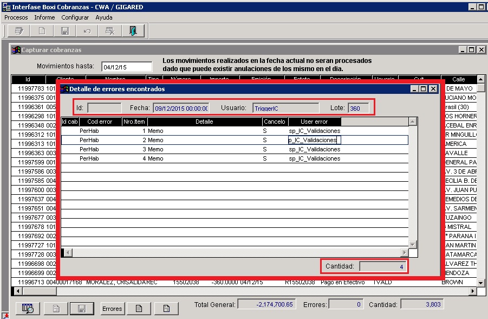Click the document icon right of Errores
The height and width of the screenshot is (319, 488).
pyautogui.click(x=139, y=309)
